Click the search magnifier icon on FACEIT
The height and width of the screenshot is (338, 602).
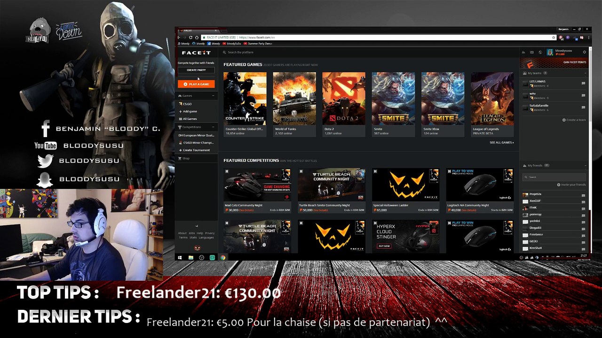coord(225,53)
